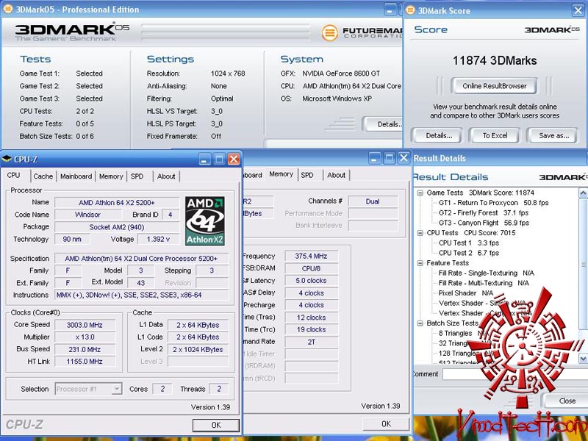588x441 pixels.
Task: Select SPD tab in the back CPU-Z window
Action: tap(307, 175)
